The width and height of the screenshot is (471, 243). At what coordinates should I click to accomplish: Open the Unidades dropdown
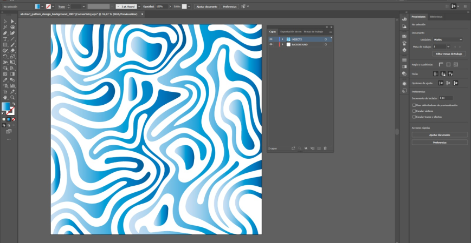tap(447, 39)
